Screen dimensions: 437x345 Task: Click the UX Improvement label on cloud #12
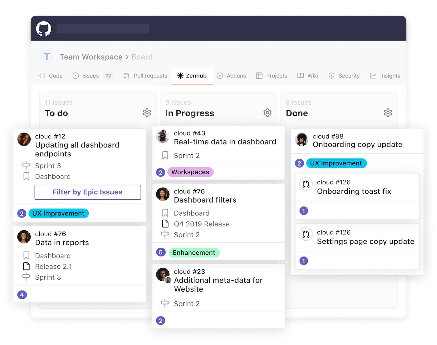(58, 213)
